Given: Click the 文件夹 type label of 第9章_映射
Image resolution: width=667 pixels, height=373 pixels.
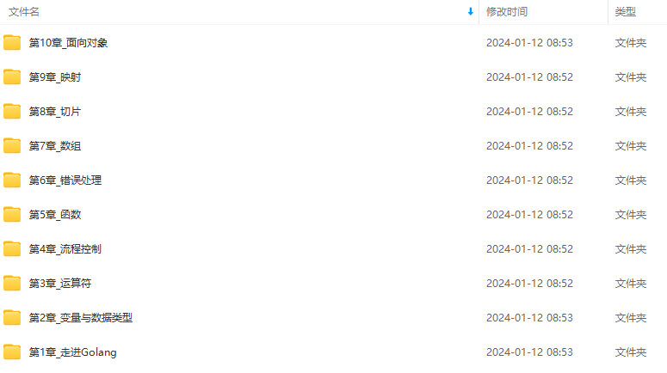Looking at the screenshot, I should [630, 76].
